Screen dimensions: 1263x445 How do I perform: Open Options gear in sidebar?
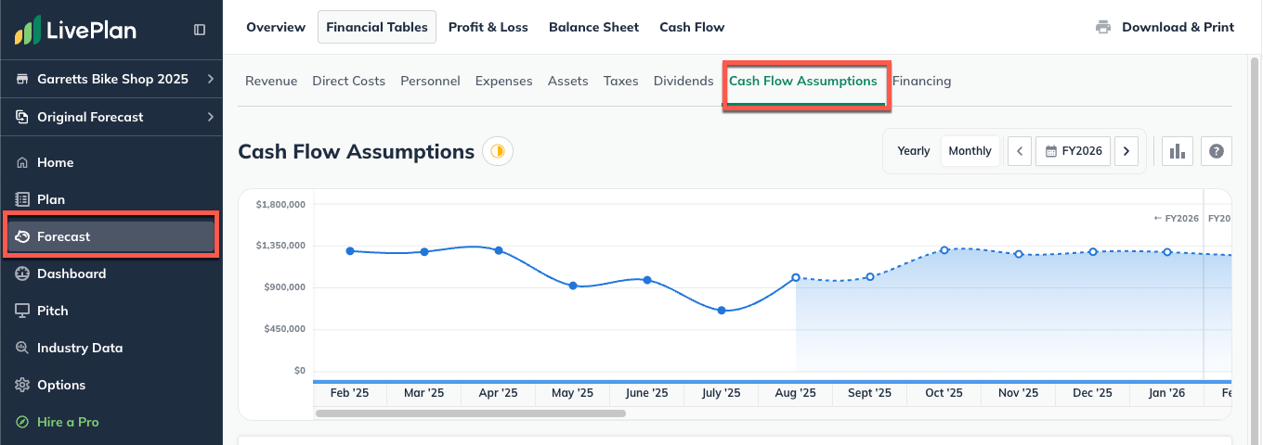click(x=60, y=385)
